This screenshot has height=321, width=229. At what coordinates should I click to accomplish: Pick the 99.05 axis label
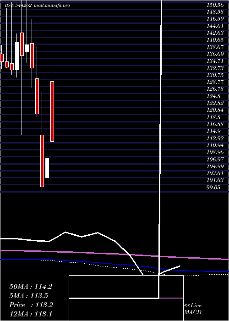coord(213,187)
